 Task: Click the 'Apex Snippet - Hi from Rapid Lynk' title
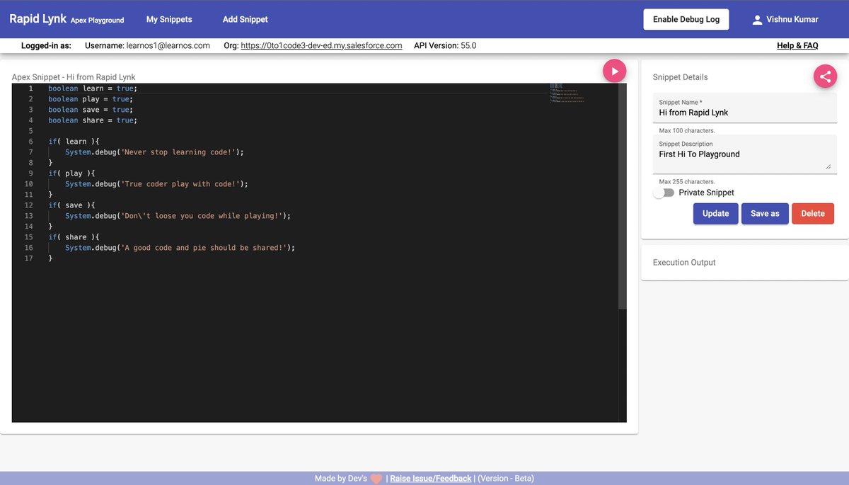coord(74,77)
